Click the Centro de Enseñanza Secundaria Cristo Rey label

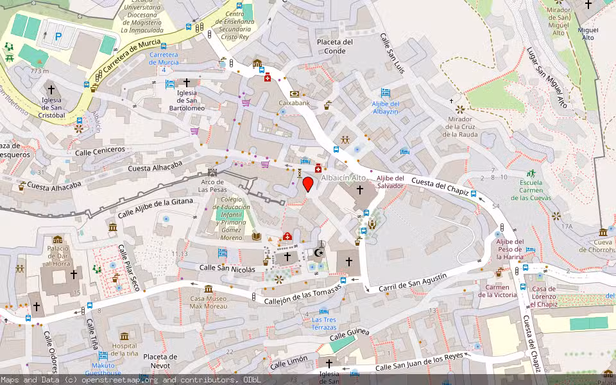tap(235, 26)
